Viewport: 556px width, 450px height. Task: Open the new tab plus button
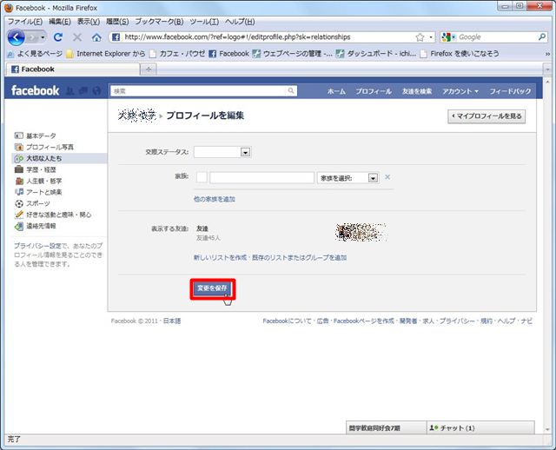pos(149,69)
